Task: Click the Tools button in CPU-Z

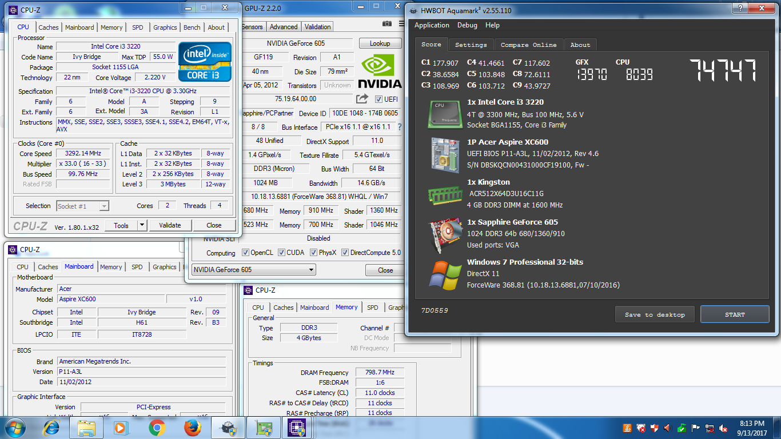Action: (121, 225)
